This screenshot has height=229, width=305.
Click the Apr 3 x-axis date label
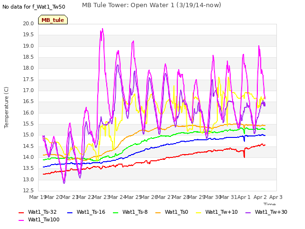275,197
